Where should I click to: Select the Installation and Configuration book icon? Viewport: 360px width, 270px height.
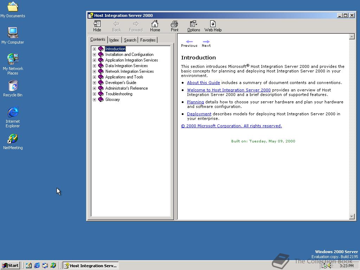click(101, 54)
